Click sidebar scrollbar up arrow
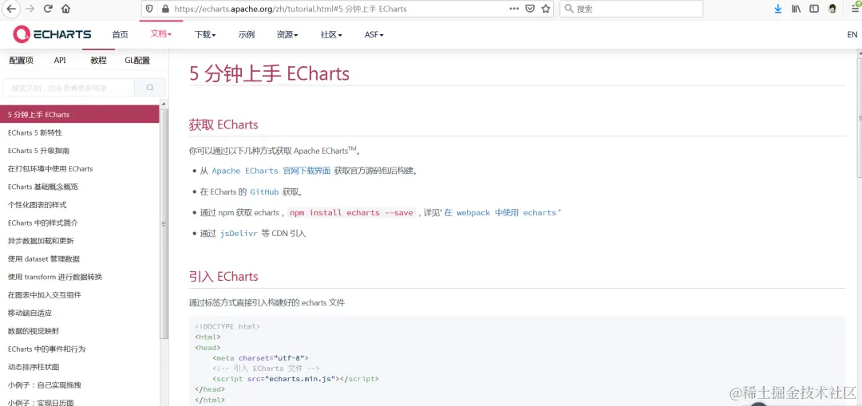Image resolution: width=862 pixels, height=406 pixels. 164,103
